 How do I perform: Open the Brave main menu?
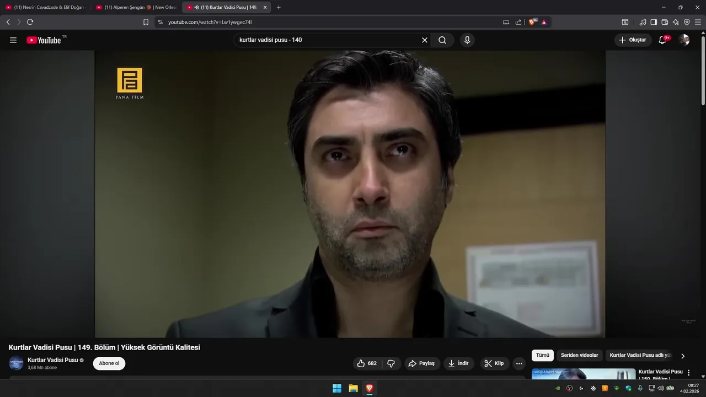pyautogui.click(x=698, y=22)
